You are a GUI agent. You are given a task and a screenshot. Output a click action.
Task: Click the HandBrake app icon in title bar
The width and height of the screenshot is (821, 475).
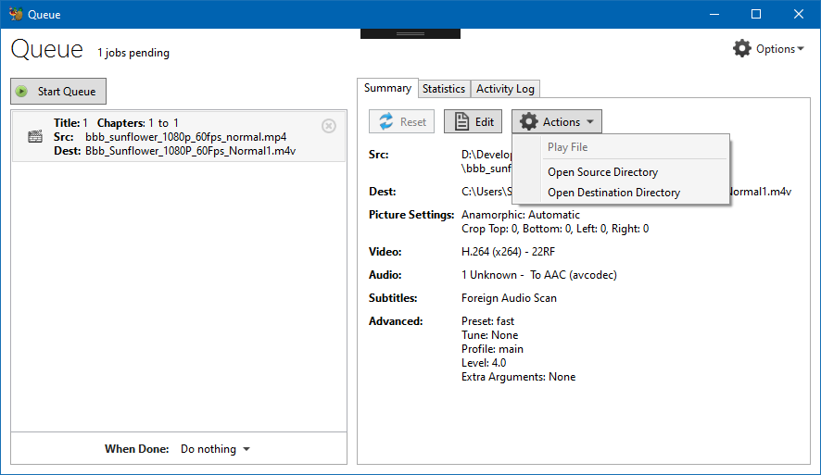[x=16, y=14]
